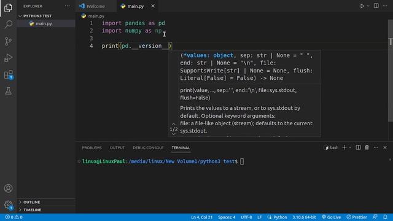Open the Manage gear settings
Image resolution: width=393 pixels, height=221 pixels.
click(8, 205)
